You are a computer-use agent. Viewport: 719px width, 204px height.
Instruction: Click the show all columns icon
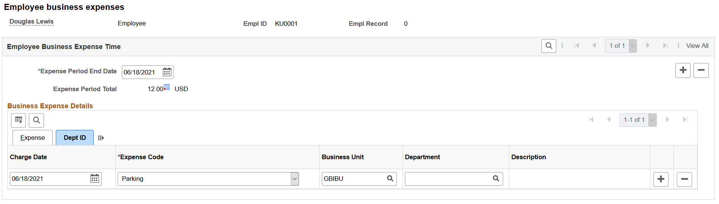pos(101,138)
